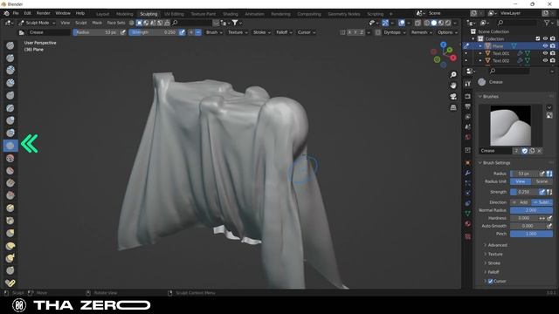Select the Snake Hook brush
559x314 pixels.
(x=10, y=258)
